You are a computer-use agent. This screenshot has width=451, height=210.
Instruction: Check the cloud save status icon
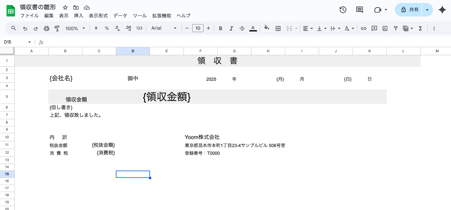point(87,8)
